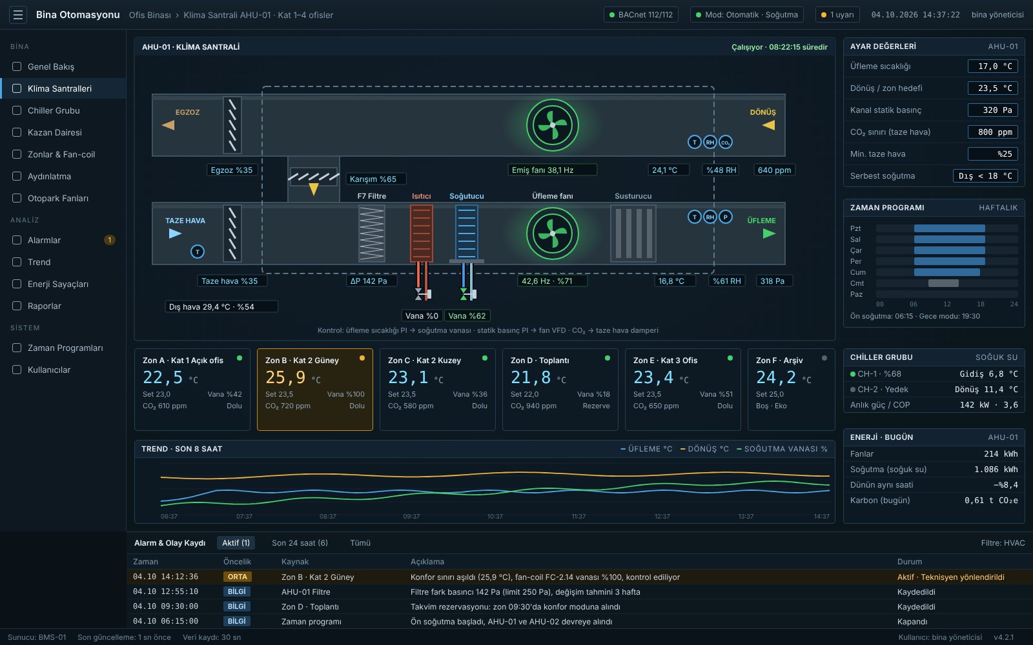Click the return duct RH sensor icon
This screenshot has height=645, width=1033.
710,142
